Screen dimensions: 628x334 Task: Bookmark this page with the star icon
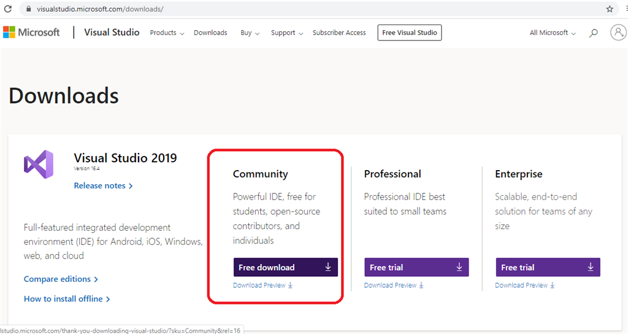[610, 9]
